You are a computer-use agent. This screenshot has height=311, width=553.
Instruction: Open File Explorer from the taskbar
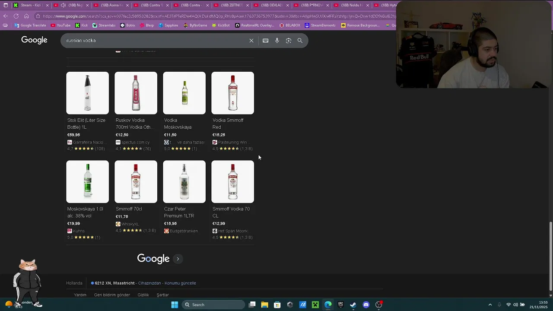[x=265, y=305]
